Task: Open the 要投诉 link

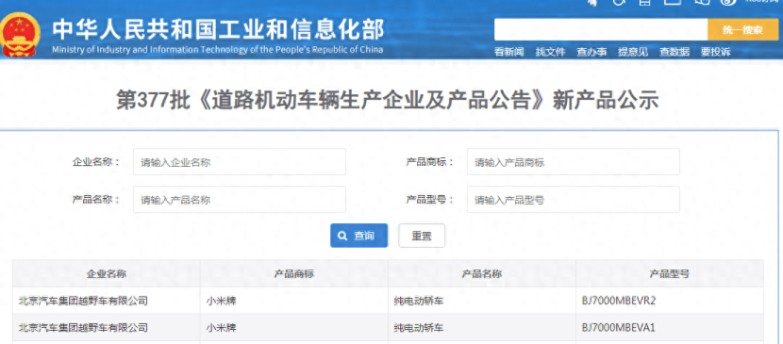Action: point(716,51)
